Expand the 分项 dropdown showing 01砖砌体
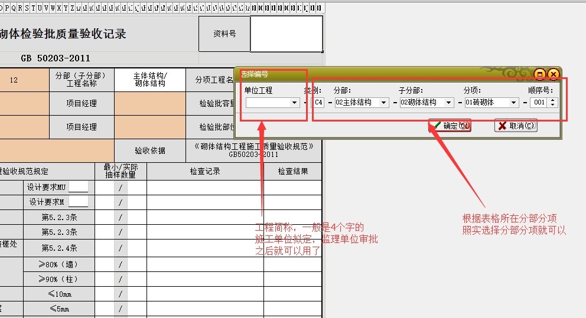This screenshot has width=586, height=318. pos(513,103)
